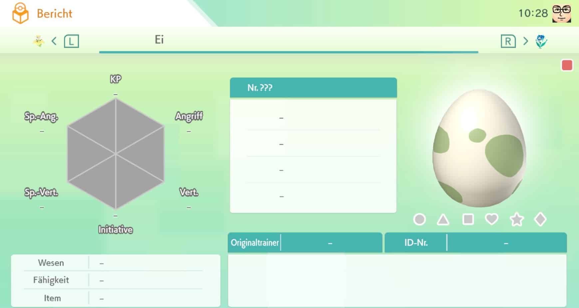Viewport: 579px width, 308px height.
Task: Open the user profile avatar
Action: pos(561,14)
